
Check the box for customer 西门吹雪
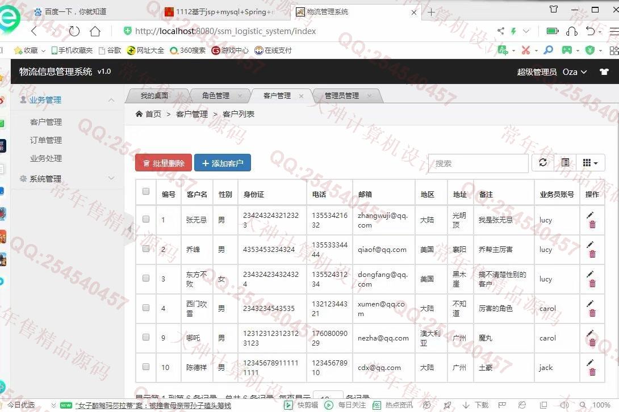tap(146, 308)
